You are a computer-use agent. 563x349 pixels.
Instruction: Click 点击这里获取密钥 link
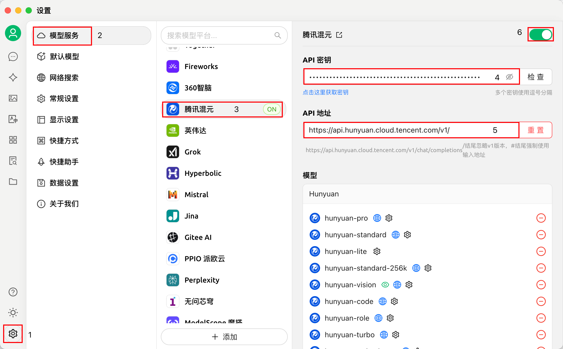[326, 92]
